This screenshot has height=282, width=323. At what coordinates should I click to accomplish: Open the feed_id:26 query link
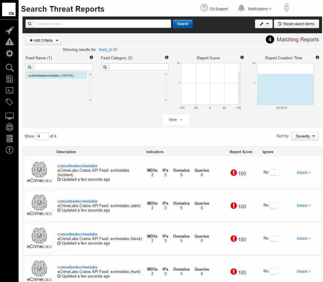[x=108, y=50]
